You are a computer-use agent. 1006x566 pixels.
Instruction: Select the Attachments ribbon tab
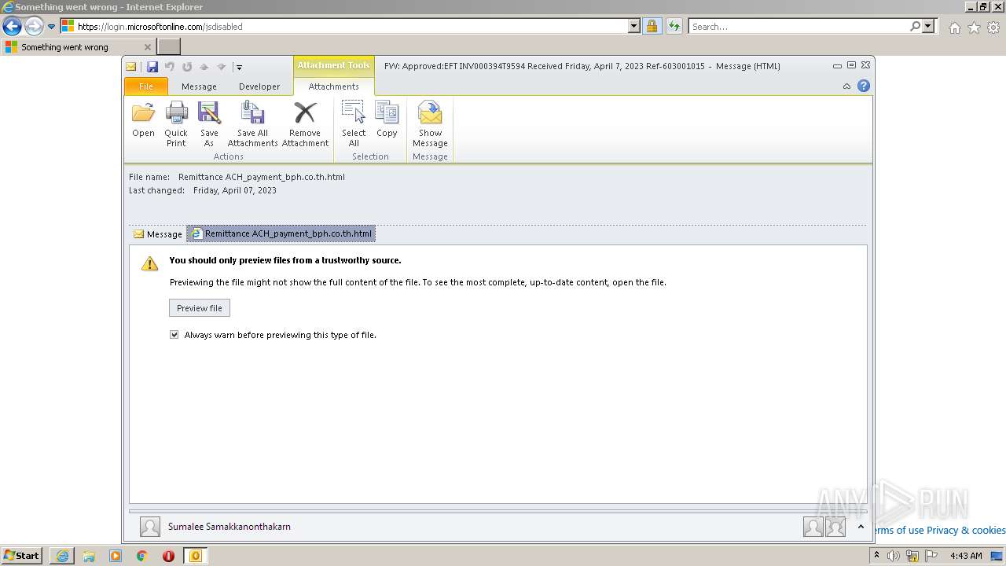tap(333, 86)
